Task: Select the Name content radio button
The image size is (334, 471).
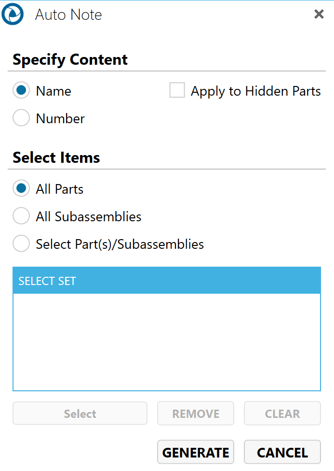Action: (x=21, y=91)
